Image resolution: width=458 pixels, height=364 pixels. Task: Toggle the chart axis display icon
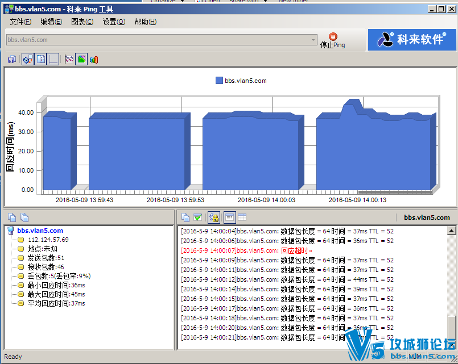53,60
